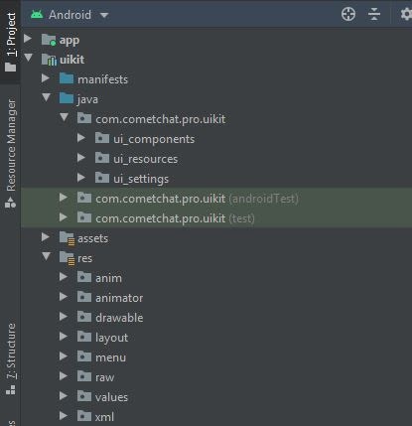Screen dimensions: 412x426
Task: Click the res resource folder icon
Action: [x=67, y=258]
